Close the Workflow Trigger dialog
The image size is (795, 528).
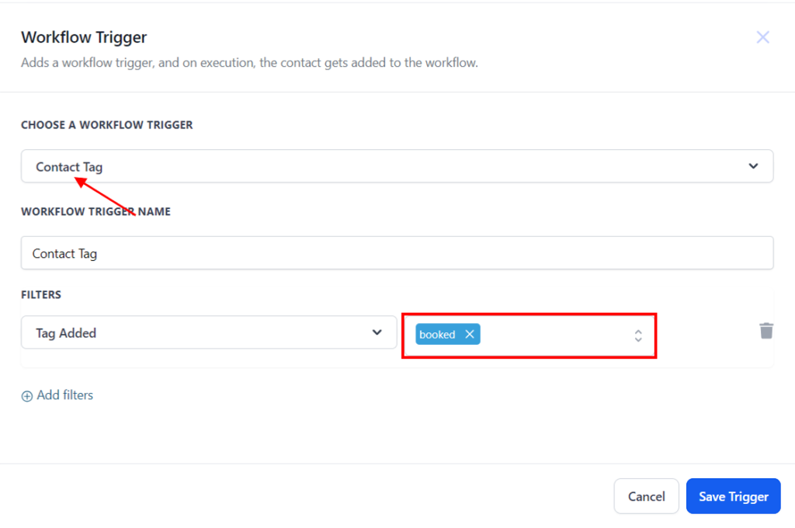[x=762, y=37]
